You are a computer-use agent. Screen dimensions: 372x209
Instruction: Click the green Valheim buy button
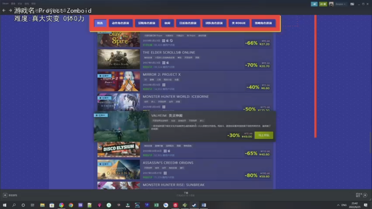[x=264, y=135]
